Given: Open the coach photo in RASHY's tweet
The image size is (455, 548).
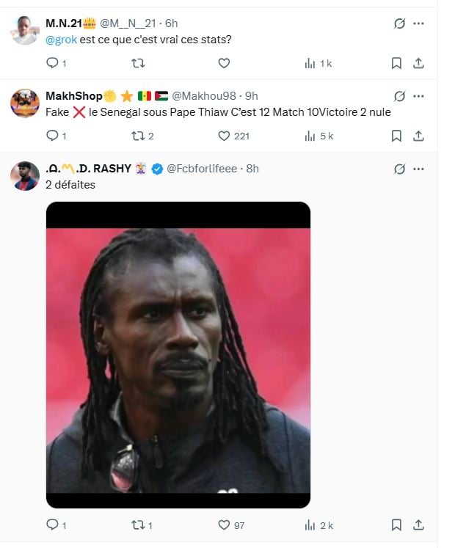Looking at the screenshot, I should [178, 355].
